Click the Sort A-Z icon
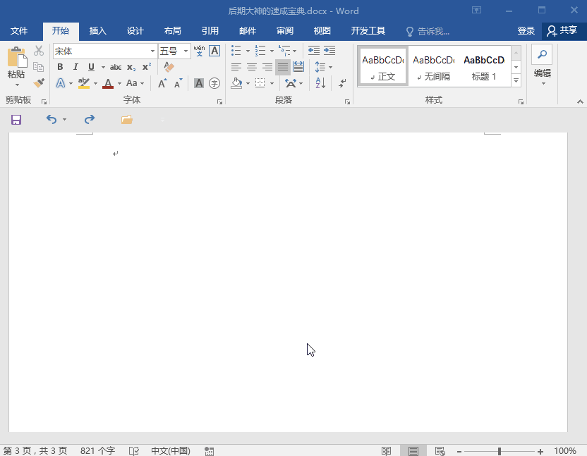The image size is (587, 456). point(320,83)
